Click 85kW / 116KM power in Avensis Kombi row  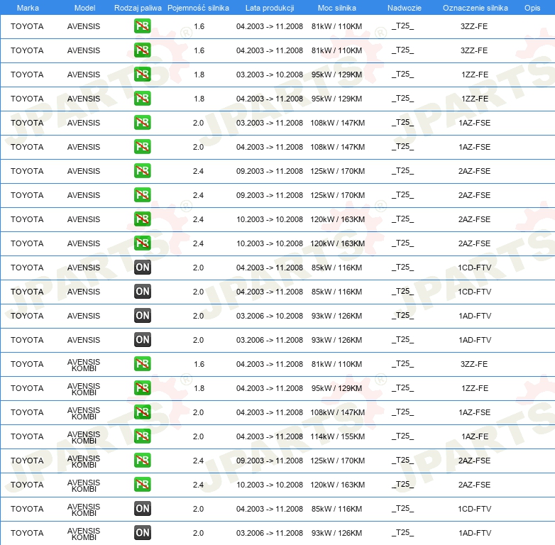[336, 509]
